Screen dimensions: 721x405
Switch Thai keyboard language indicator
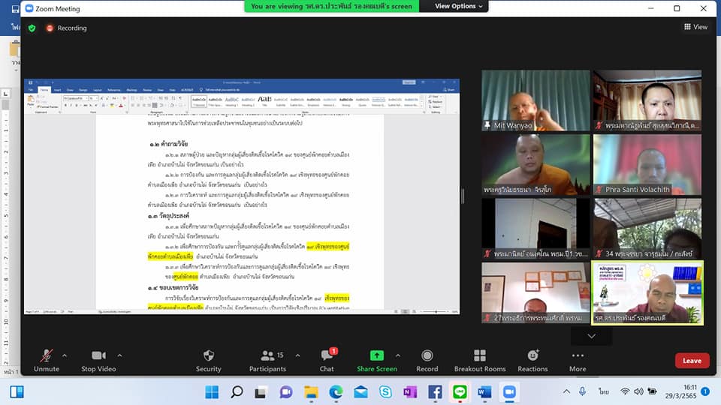604,391
